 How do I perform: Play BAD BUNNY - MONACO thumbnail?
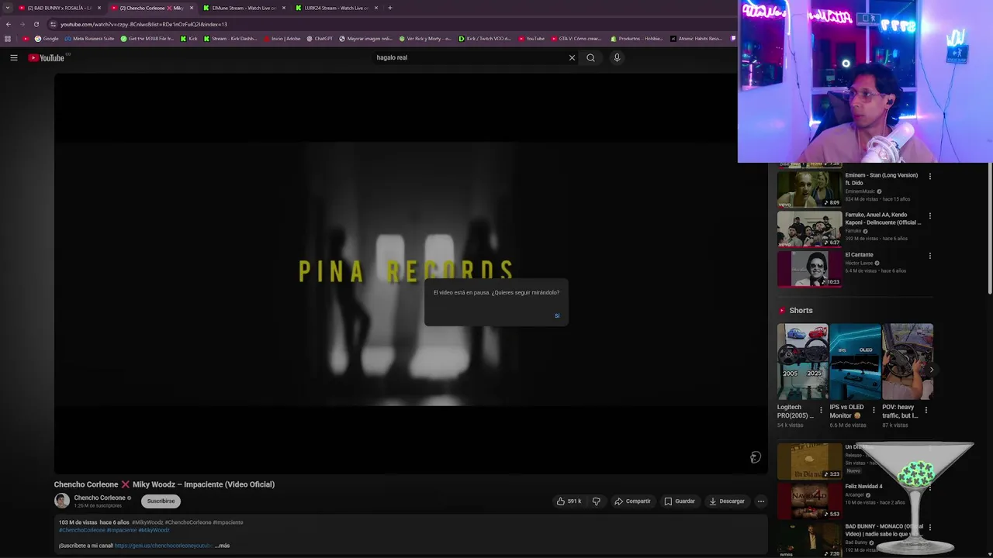pyautogui.click(x=809, y=540)
